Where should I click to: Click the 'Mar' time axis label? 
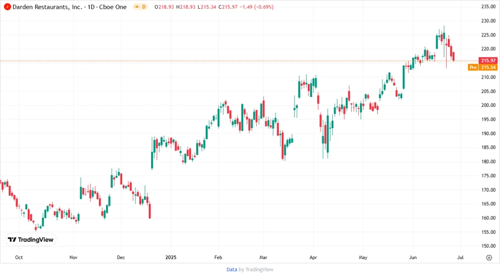263,257
